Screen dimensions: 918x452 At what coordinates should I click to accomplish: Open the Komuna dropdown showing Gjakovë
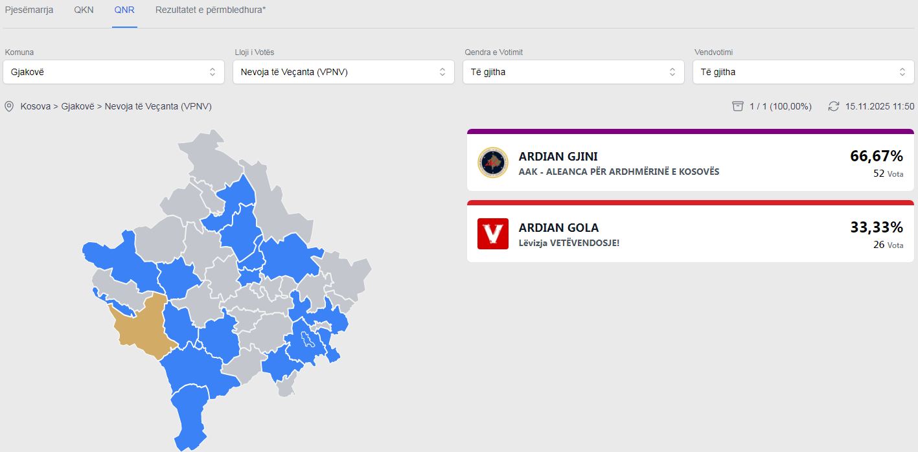click(113, 72)
